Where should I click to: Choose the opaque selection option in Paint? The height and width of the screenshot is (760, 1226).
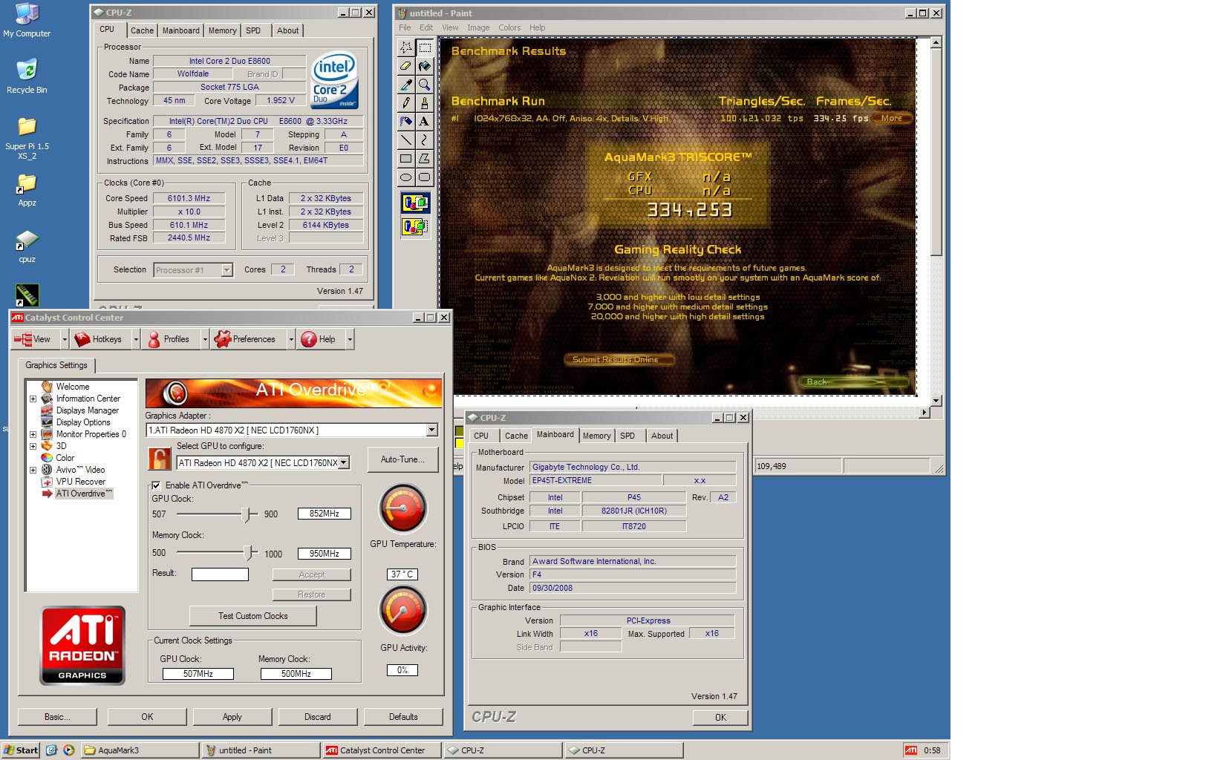(x=415, y=203)
